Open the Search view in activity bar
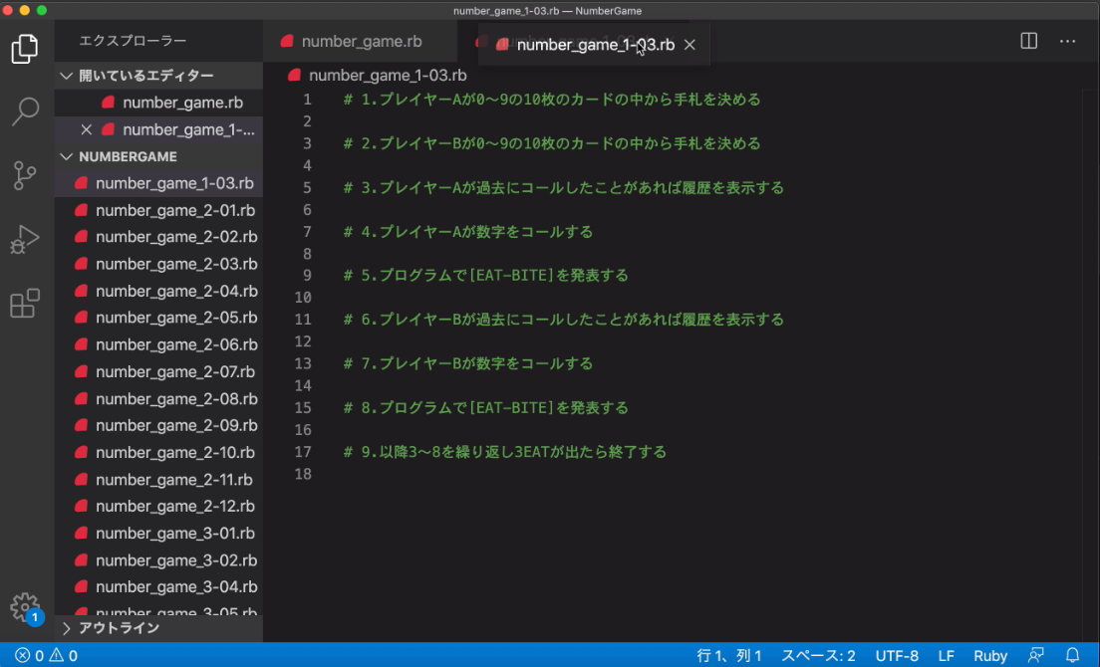 click(x=25, y=111)
